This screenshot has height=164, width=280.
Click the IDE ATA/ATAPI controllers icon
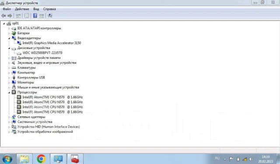[x=14, y=28]
